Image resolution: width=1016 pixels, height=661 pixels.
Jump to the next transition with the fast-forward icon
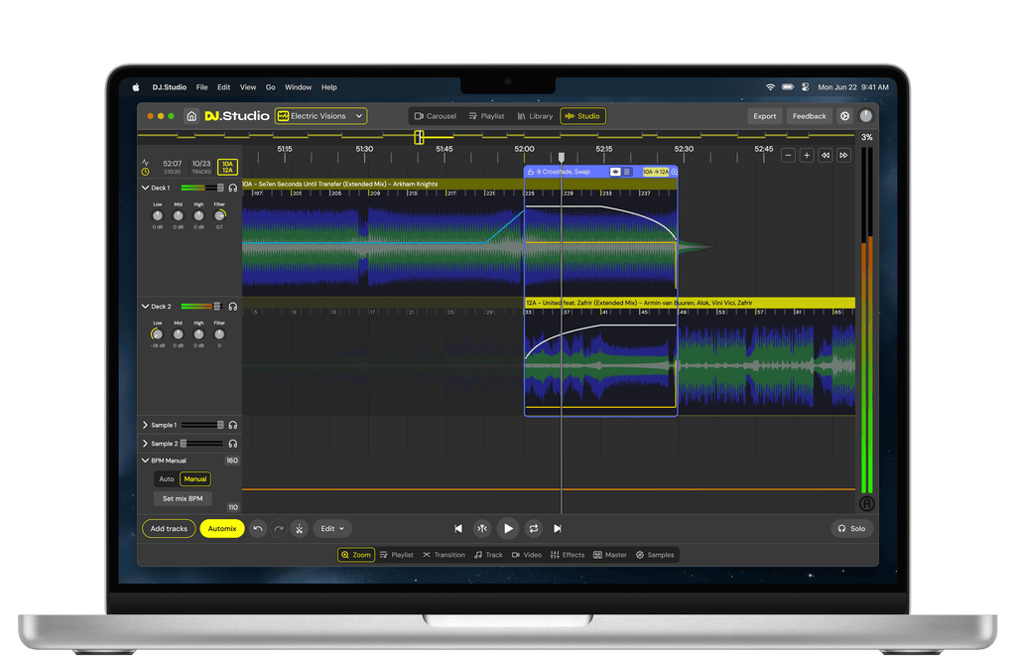pos(843,155)
